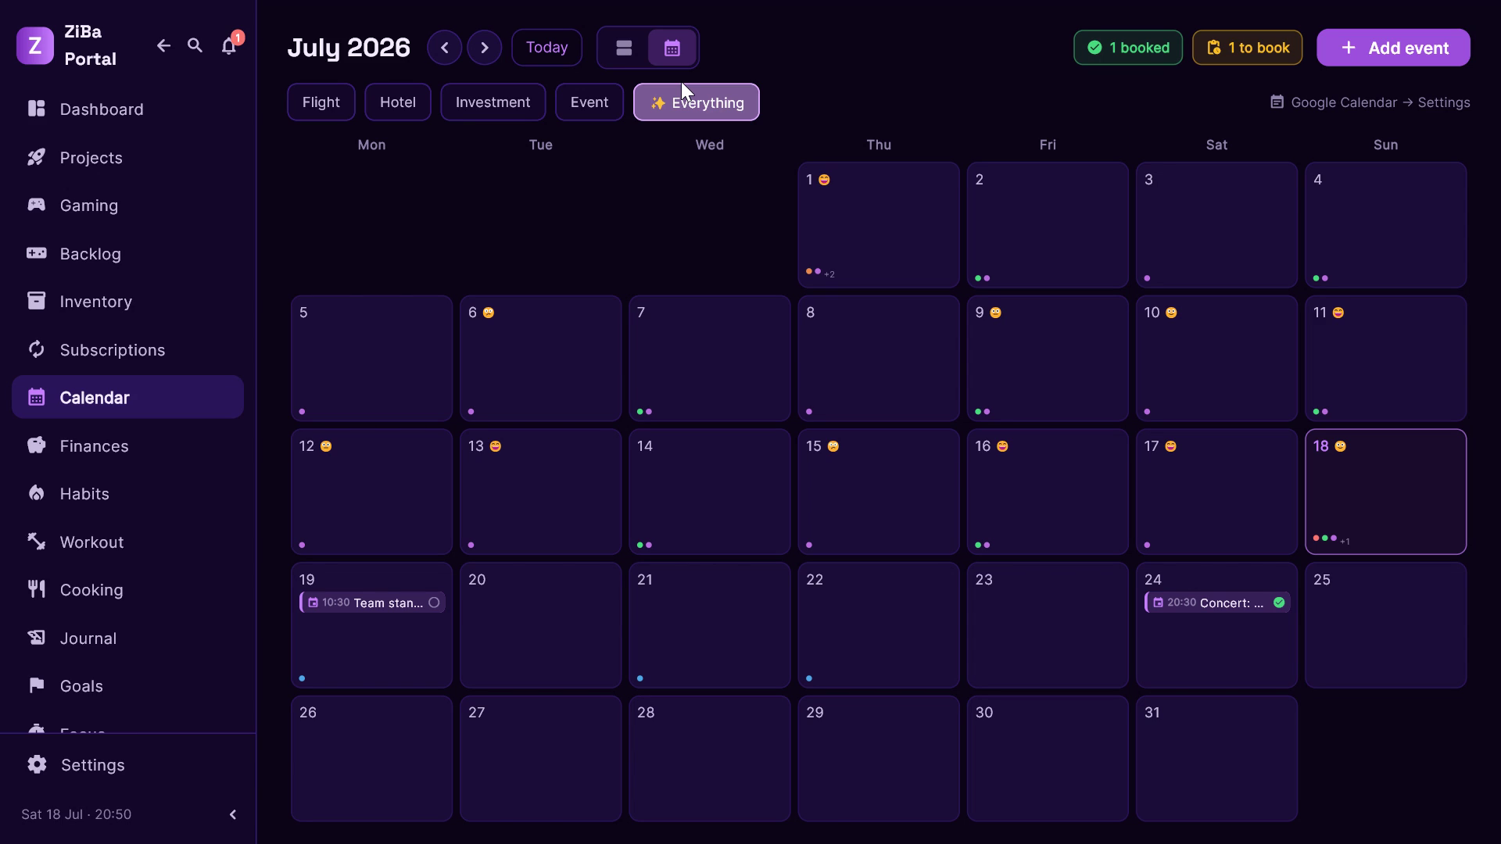
Task: Click the ZiBa Portal logo icon
Action: 35,46
